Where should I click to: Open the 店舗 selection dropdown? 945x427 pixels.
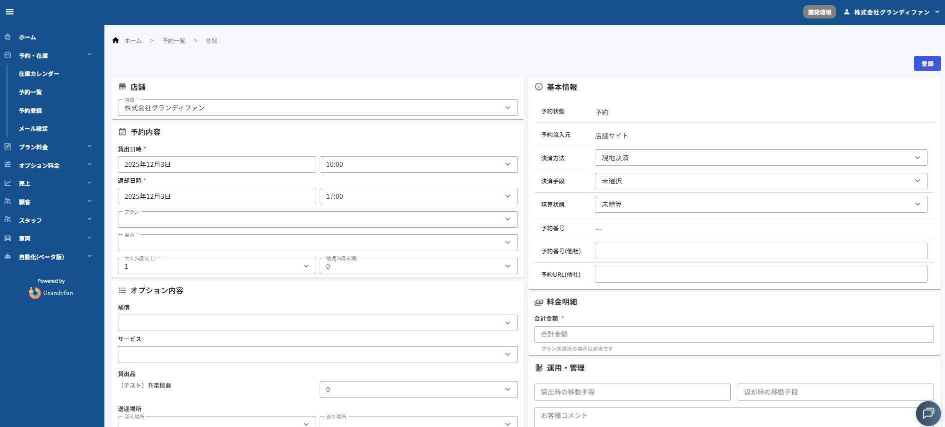click(317, 108)
